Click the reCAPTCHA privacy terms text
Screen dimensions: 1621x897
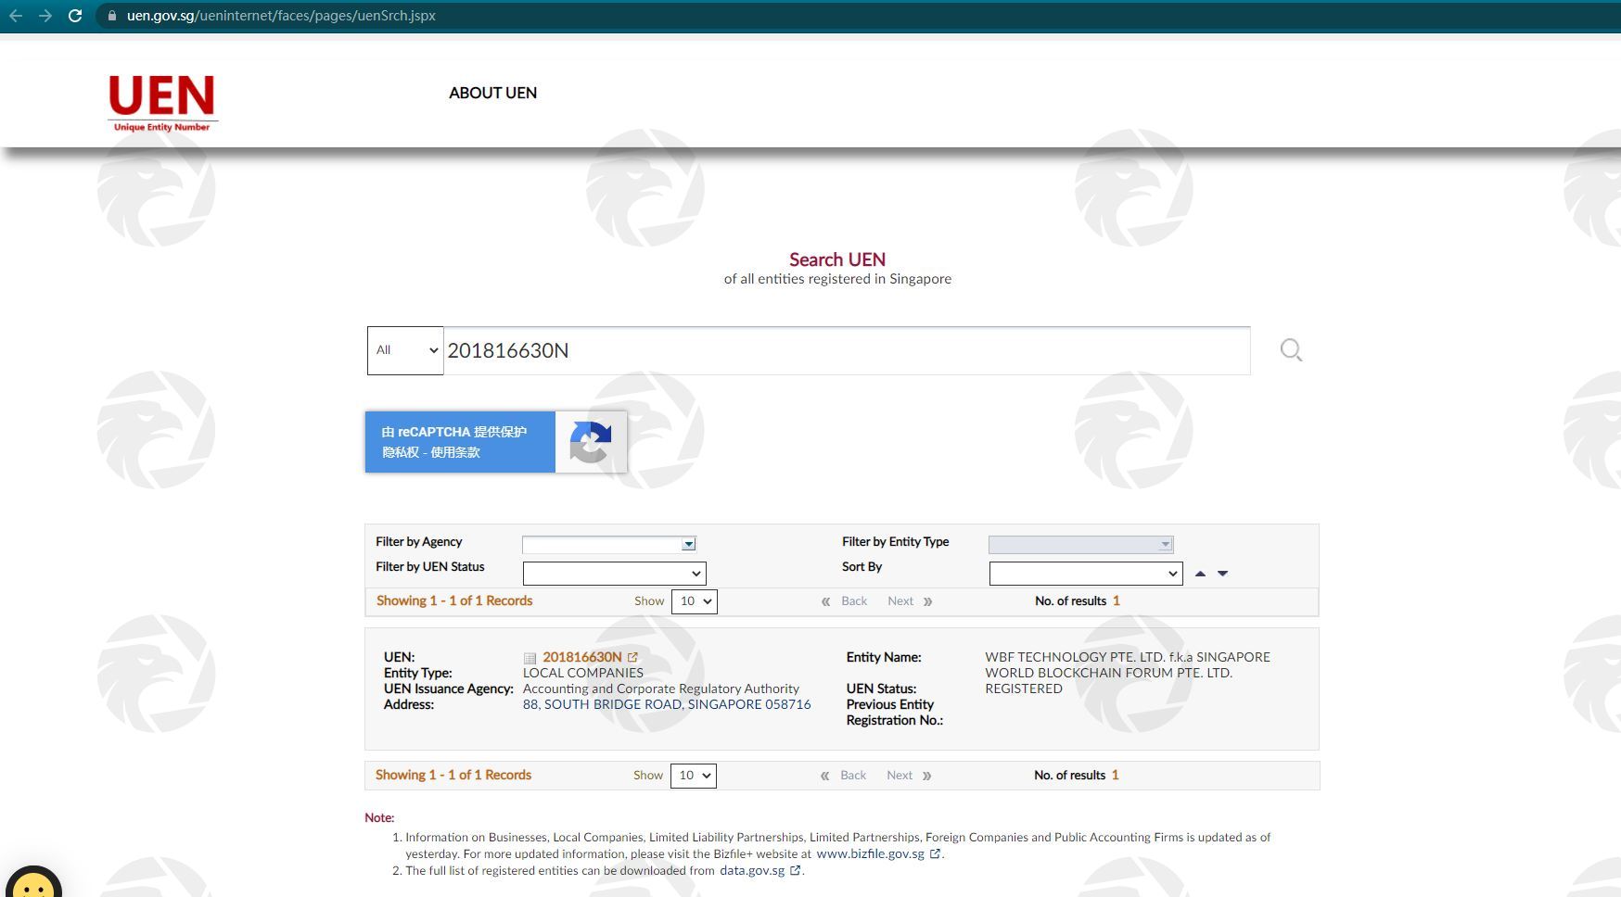coord(431,452)
